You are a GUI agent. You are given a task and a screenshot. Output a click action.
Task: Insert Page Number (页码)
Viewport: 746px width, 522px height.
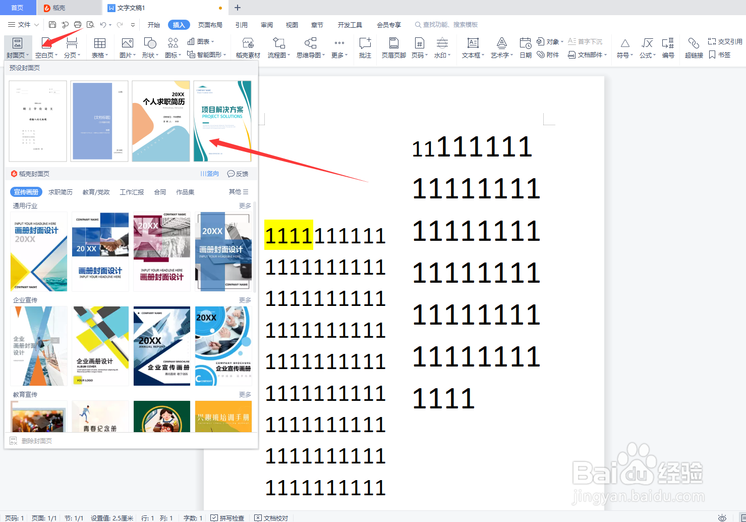tap(420, 47)
